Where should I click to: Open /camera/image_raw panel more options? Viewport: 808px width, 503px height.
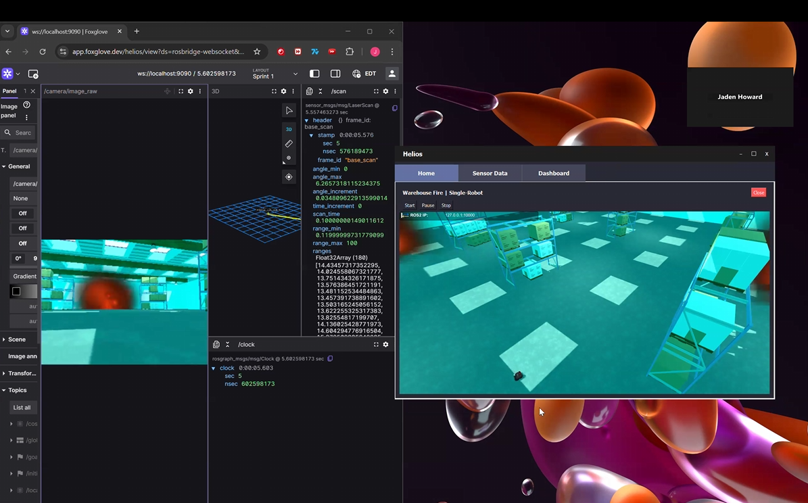(x=200, y=91)
